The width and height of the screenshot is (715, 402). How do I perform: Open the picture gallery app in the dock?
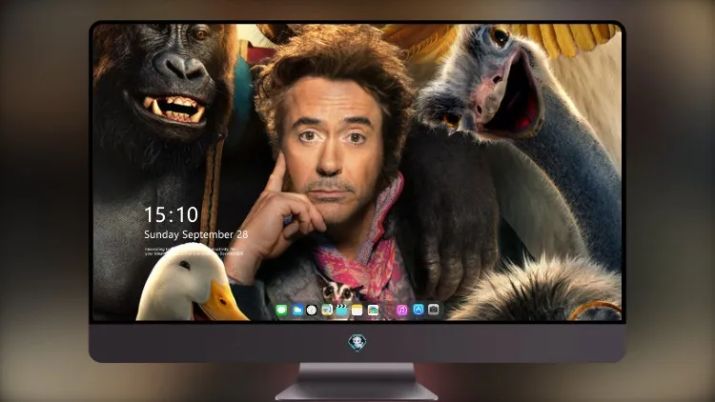point(373,311)
